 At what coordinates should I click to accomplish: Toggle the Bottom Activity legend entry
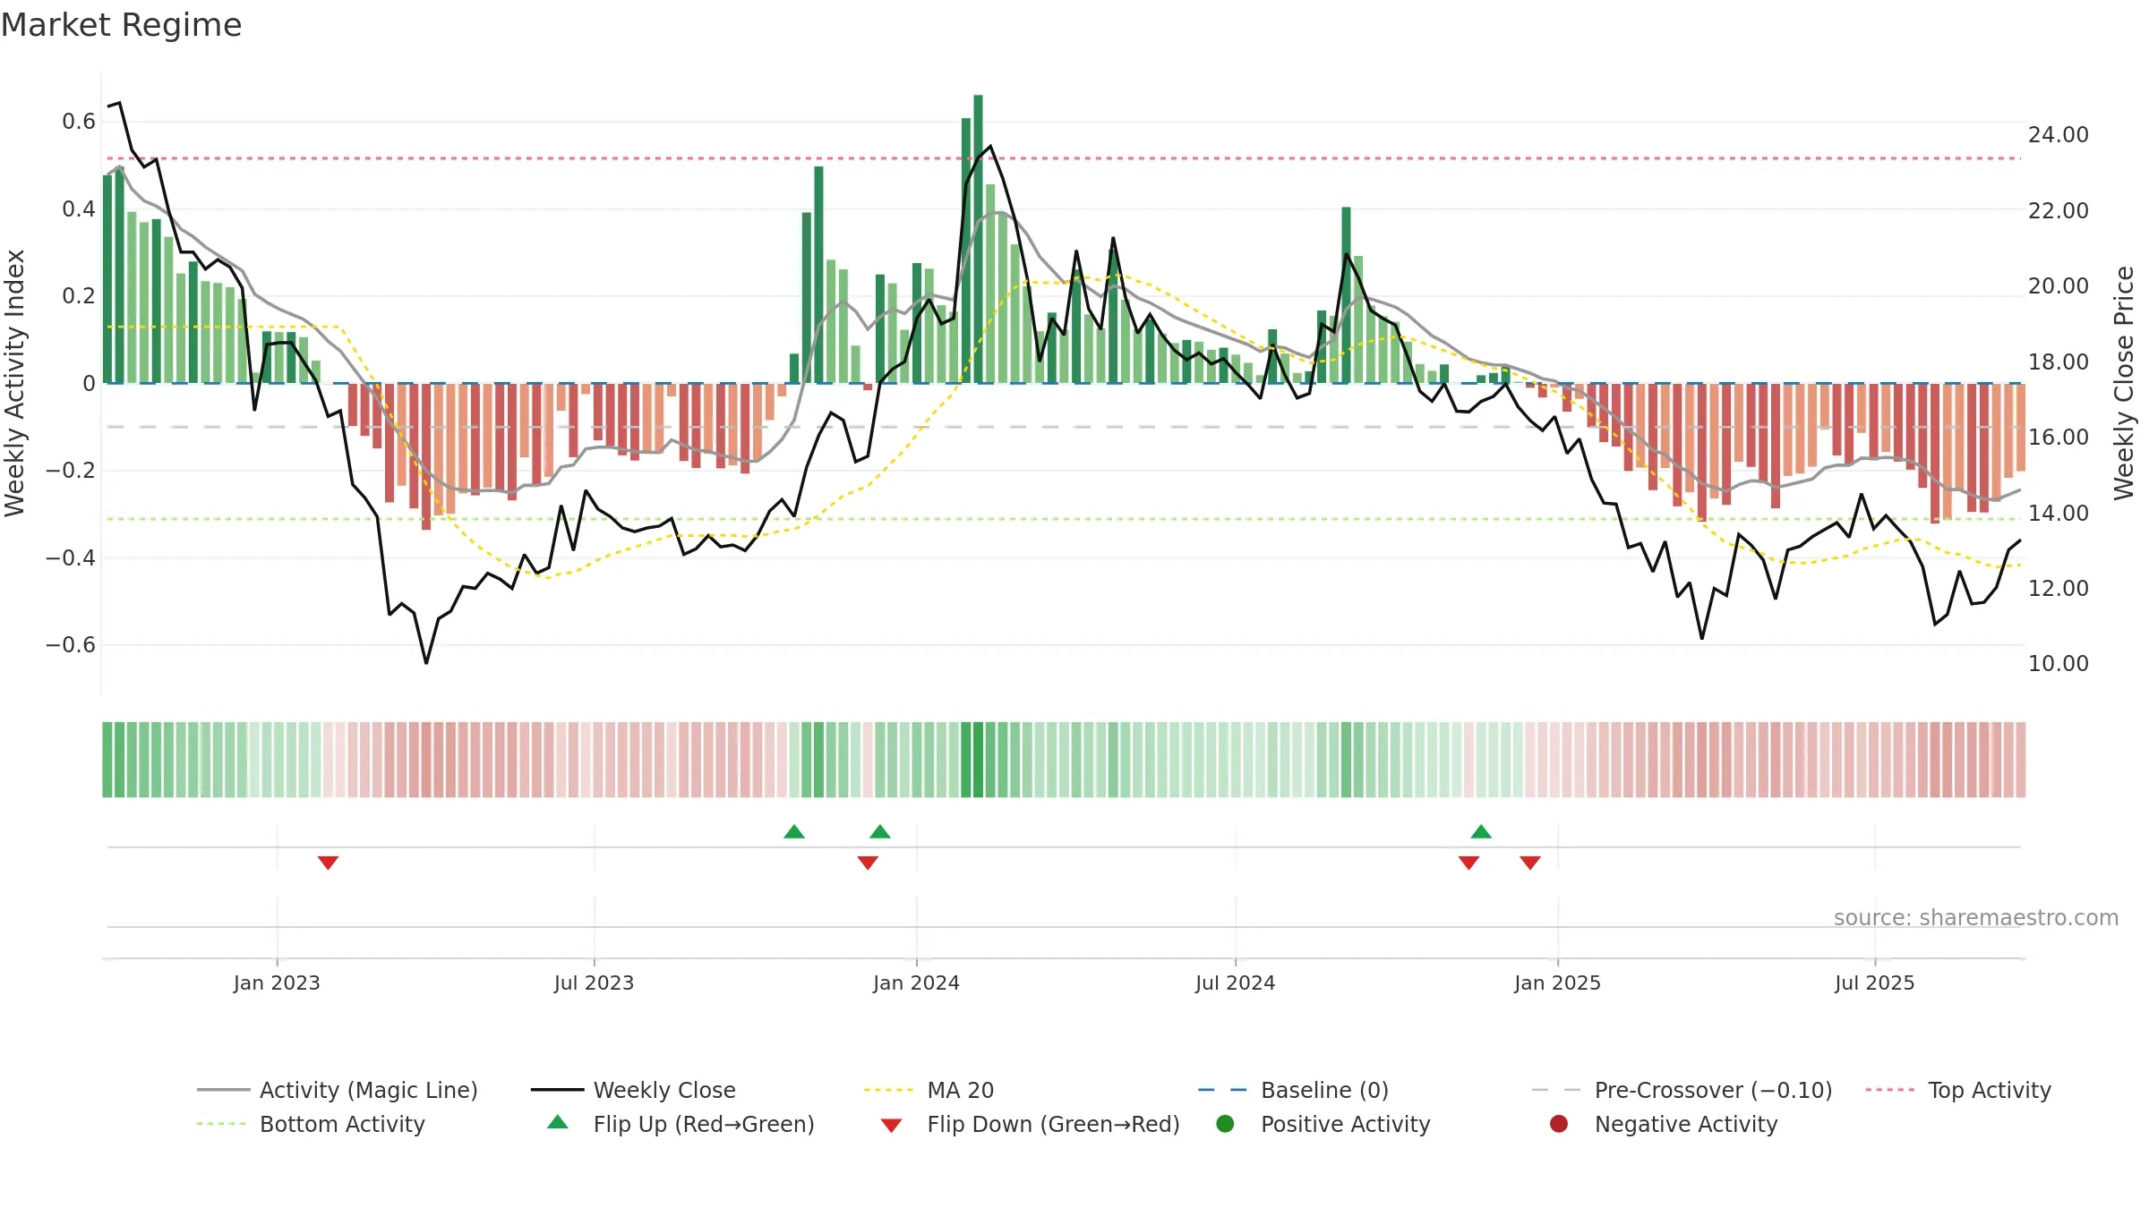(311, 1124)
